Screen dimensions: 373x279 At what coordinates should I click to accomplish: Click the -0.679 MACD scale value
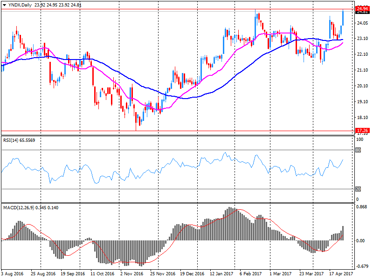tap(362, 266)
